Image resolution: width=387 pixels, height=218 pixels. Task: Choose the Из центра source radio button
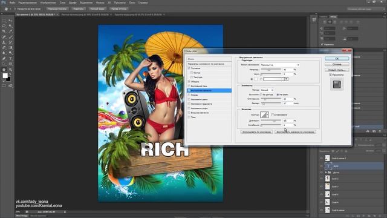(261, 94)
